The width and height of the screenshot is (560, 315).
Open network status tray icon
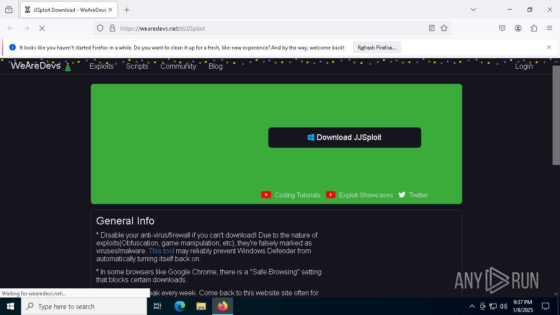coord(493,306)
